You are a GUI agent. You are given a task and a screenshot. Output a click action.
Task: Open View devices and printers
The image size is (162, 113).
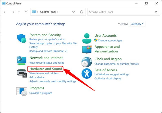coord(44,73)
